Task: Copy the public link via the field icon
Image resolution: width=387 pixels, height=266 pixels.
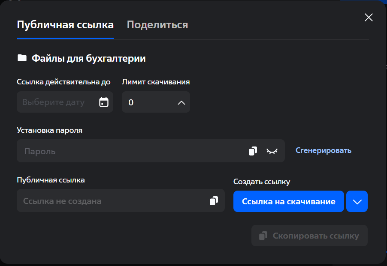Action: [x=214, y=201]
